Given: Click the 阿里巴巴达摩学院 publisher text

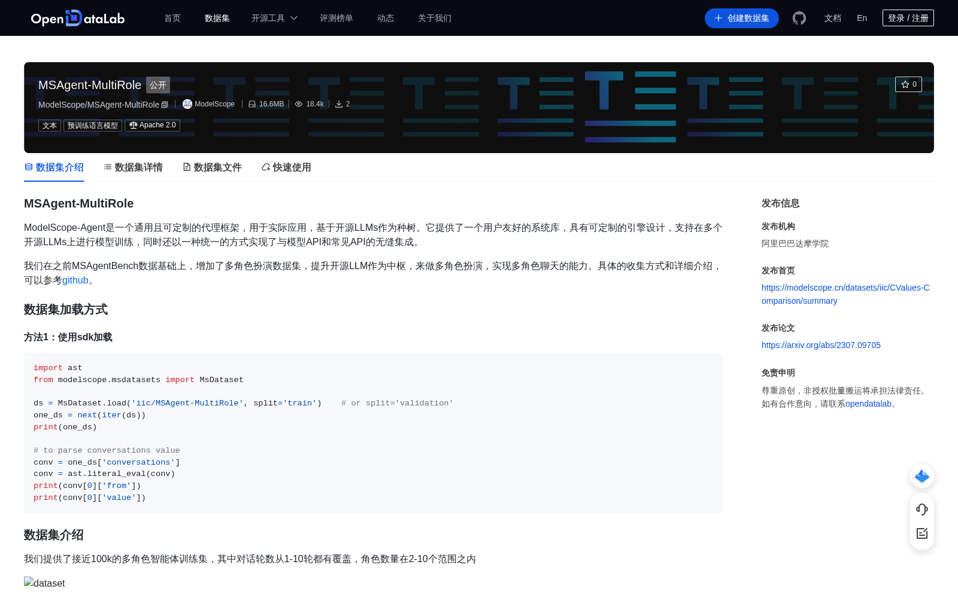Looking at the screenshot, I should pyautogui.click(x=795, y=243).
